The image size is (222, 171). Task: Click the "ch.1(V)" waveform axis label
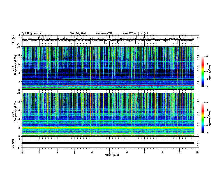tap(13, 40)
